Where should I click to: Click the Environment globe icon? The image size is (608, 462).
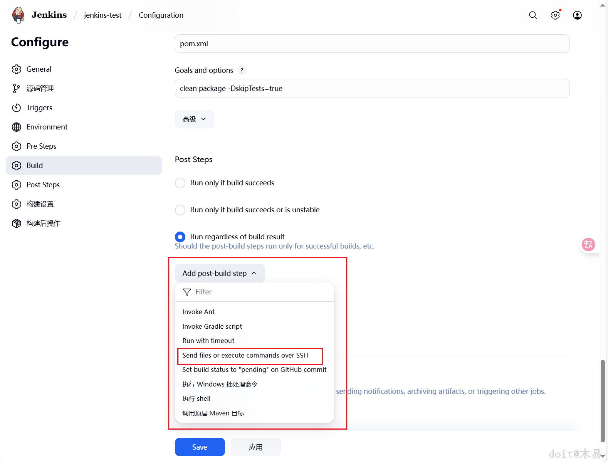[x=16, y=127]
